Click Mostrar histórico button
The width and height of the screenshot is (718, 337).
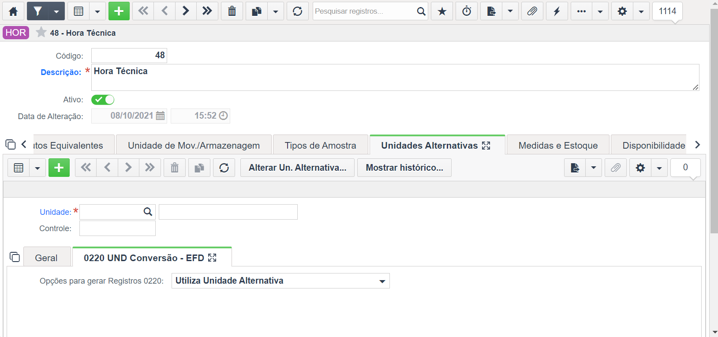click(x=404, y=168)
